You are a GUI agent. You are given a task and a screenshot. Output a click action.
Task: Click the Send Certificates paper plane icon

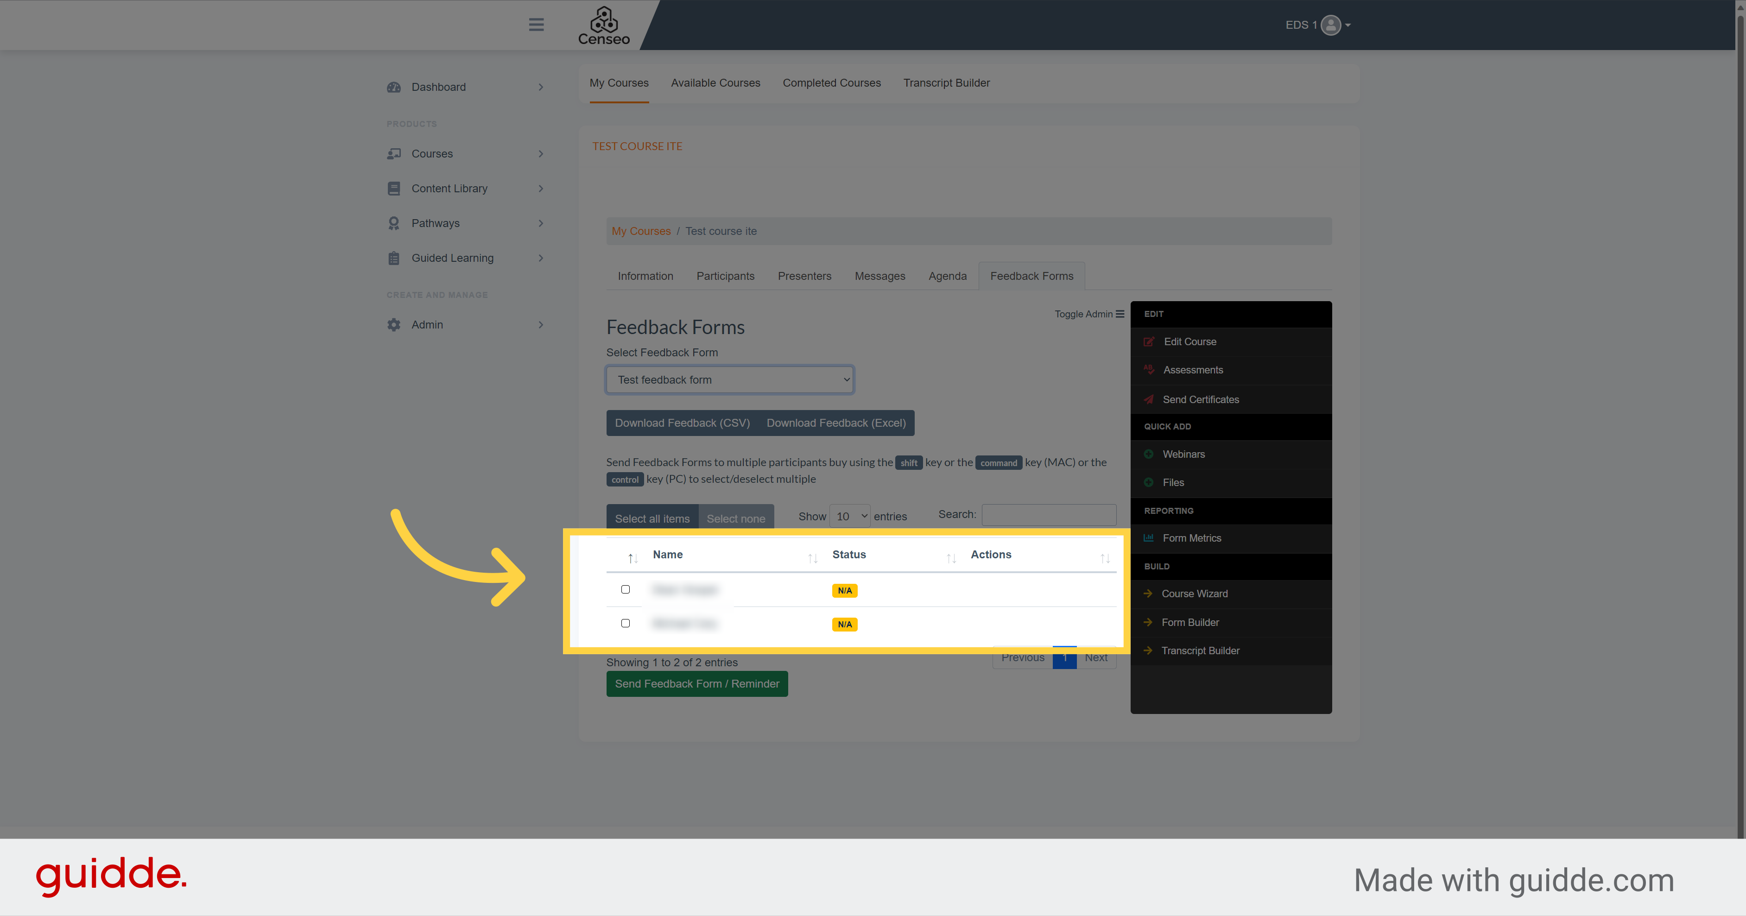click(x=1149, y=400)
